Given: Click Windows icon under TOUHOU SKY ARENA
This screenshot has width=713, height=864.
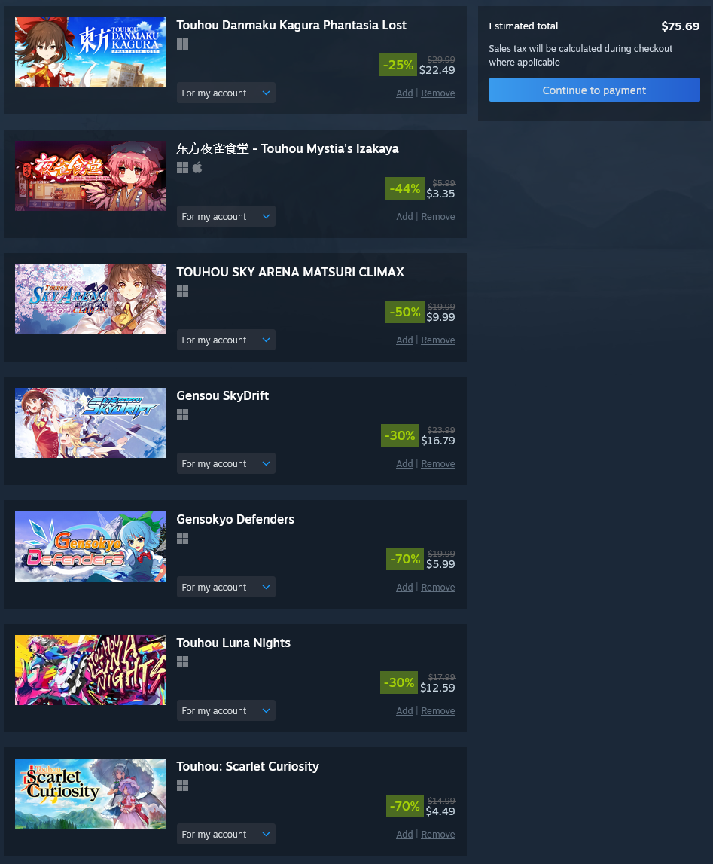Looking at the screenshot, I should (x=183, y=291).
